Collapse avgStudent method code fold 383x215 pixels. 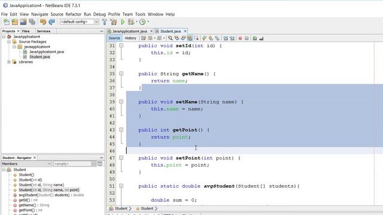(121, 186)
